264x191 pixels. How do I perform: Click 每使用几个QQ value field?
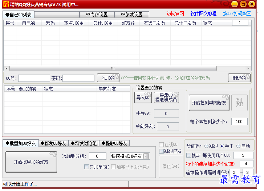pos(243,155)
